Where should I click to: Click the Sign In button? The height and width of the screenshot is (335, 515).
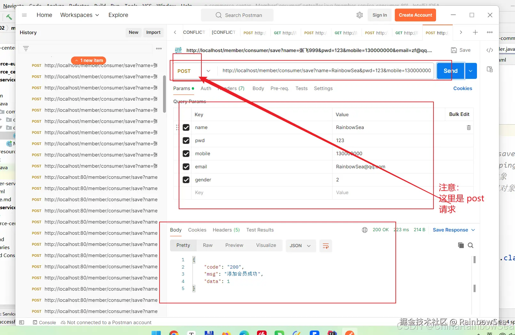380,15
